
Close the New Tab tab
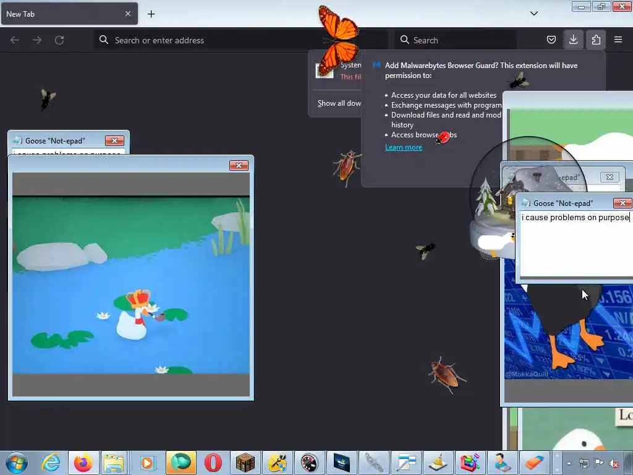coord(127,14)
